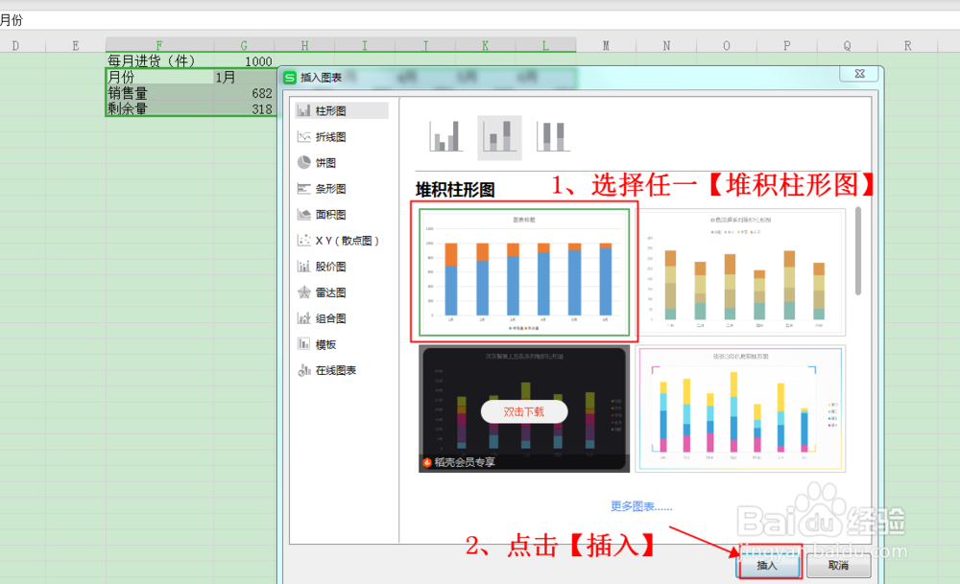Select the XY(散点图) chart category
This screenshot has width=960, height=584.
[341, 241]
